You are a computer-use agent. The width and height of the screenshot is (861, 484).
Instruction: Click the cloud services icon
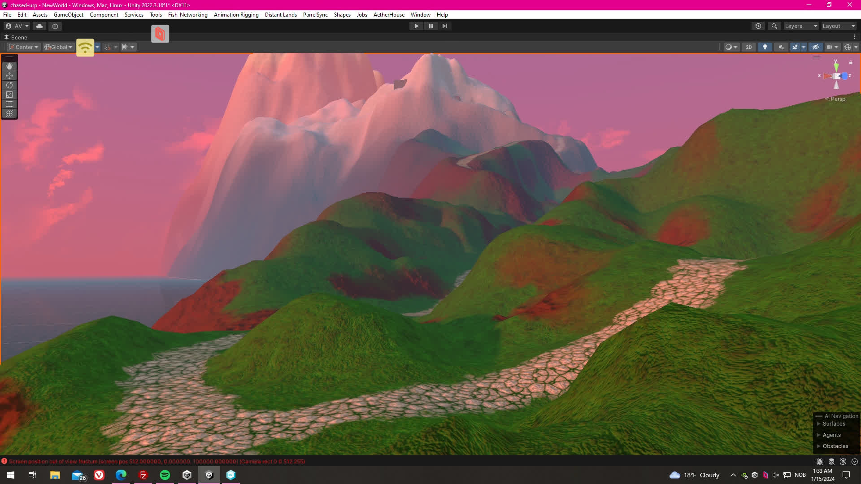tap(39, 26)
